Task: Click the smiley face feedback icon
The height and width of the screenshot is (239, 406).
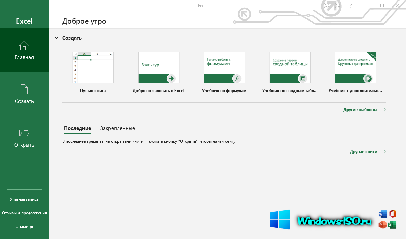Action: click(x=326, y=5)
